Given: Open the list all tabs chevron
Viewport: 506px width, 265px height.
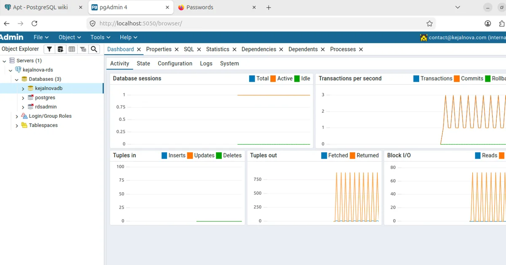Looking at the screenshot, I should click(458, 7).
